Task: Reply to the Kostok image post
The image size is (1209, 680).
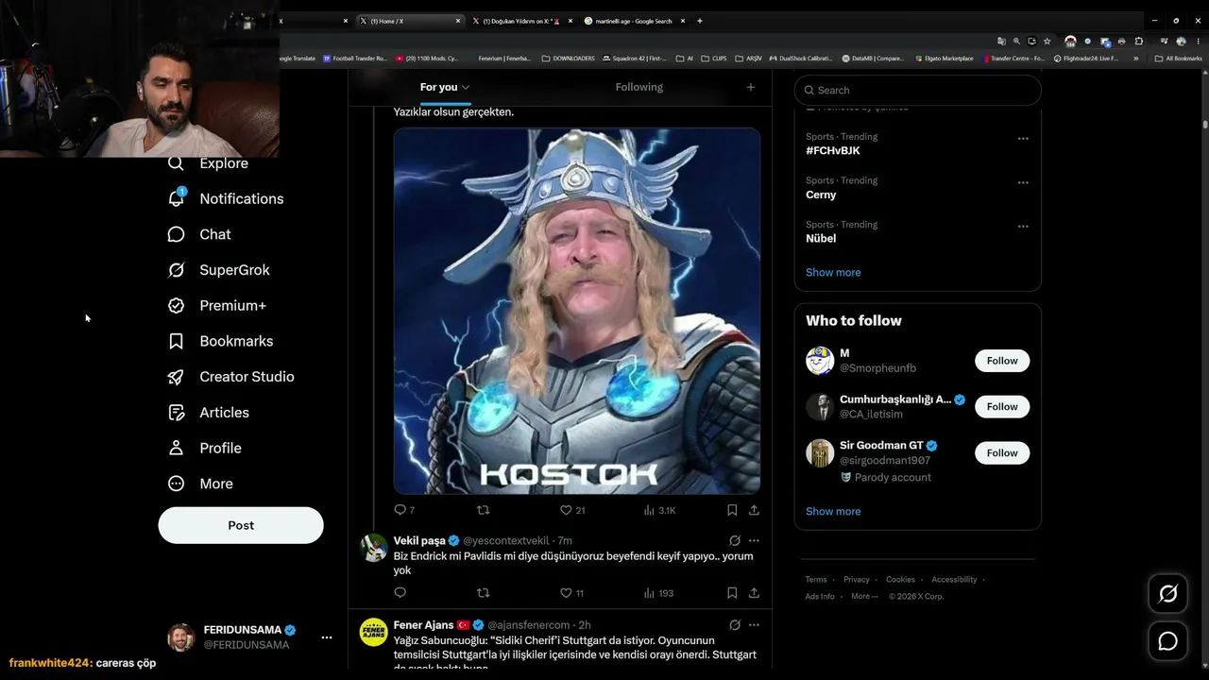Action: [400, 510]
